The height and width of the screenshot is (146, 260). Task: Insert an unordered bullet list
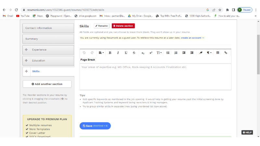tap(168, 53)
